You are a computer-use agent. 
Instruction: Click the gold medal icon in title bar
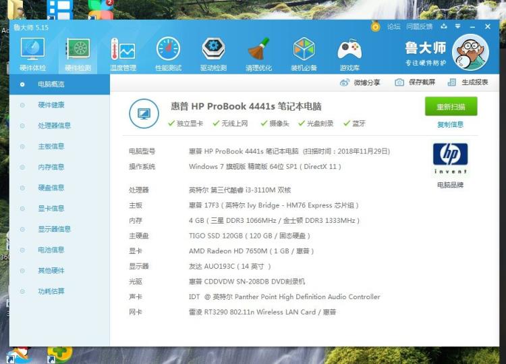pos(375,26)
